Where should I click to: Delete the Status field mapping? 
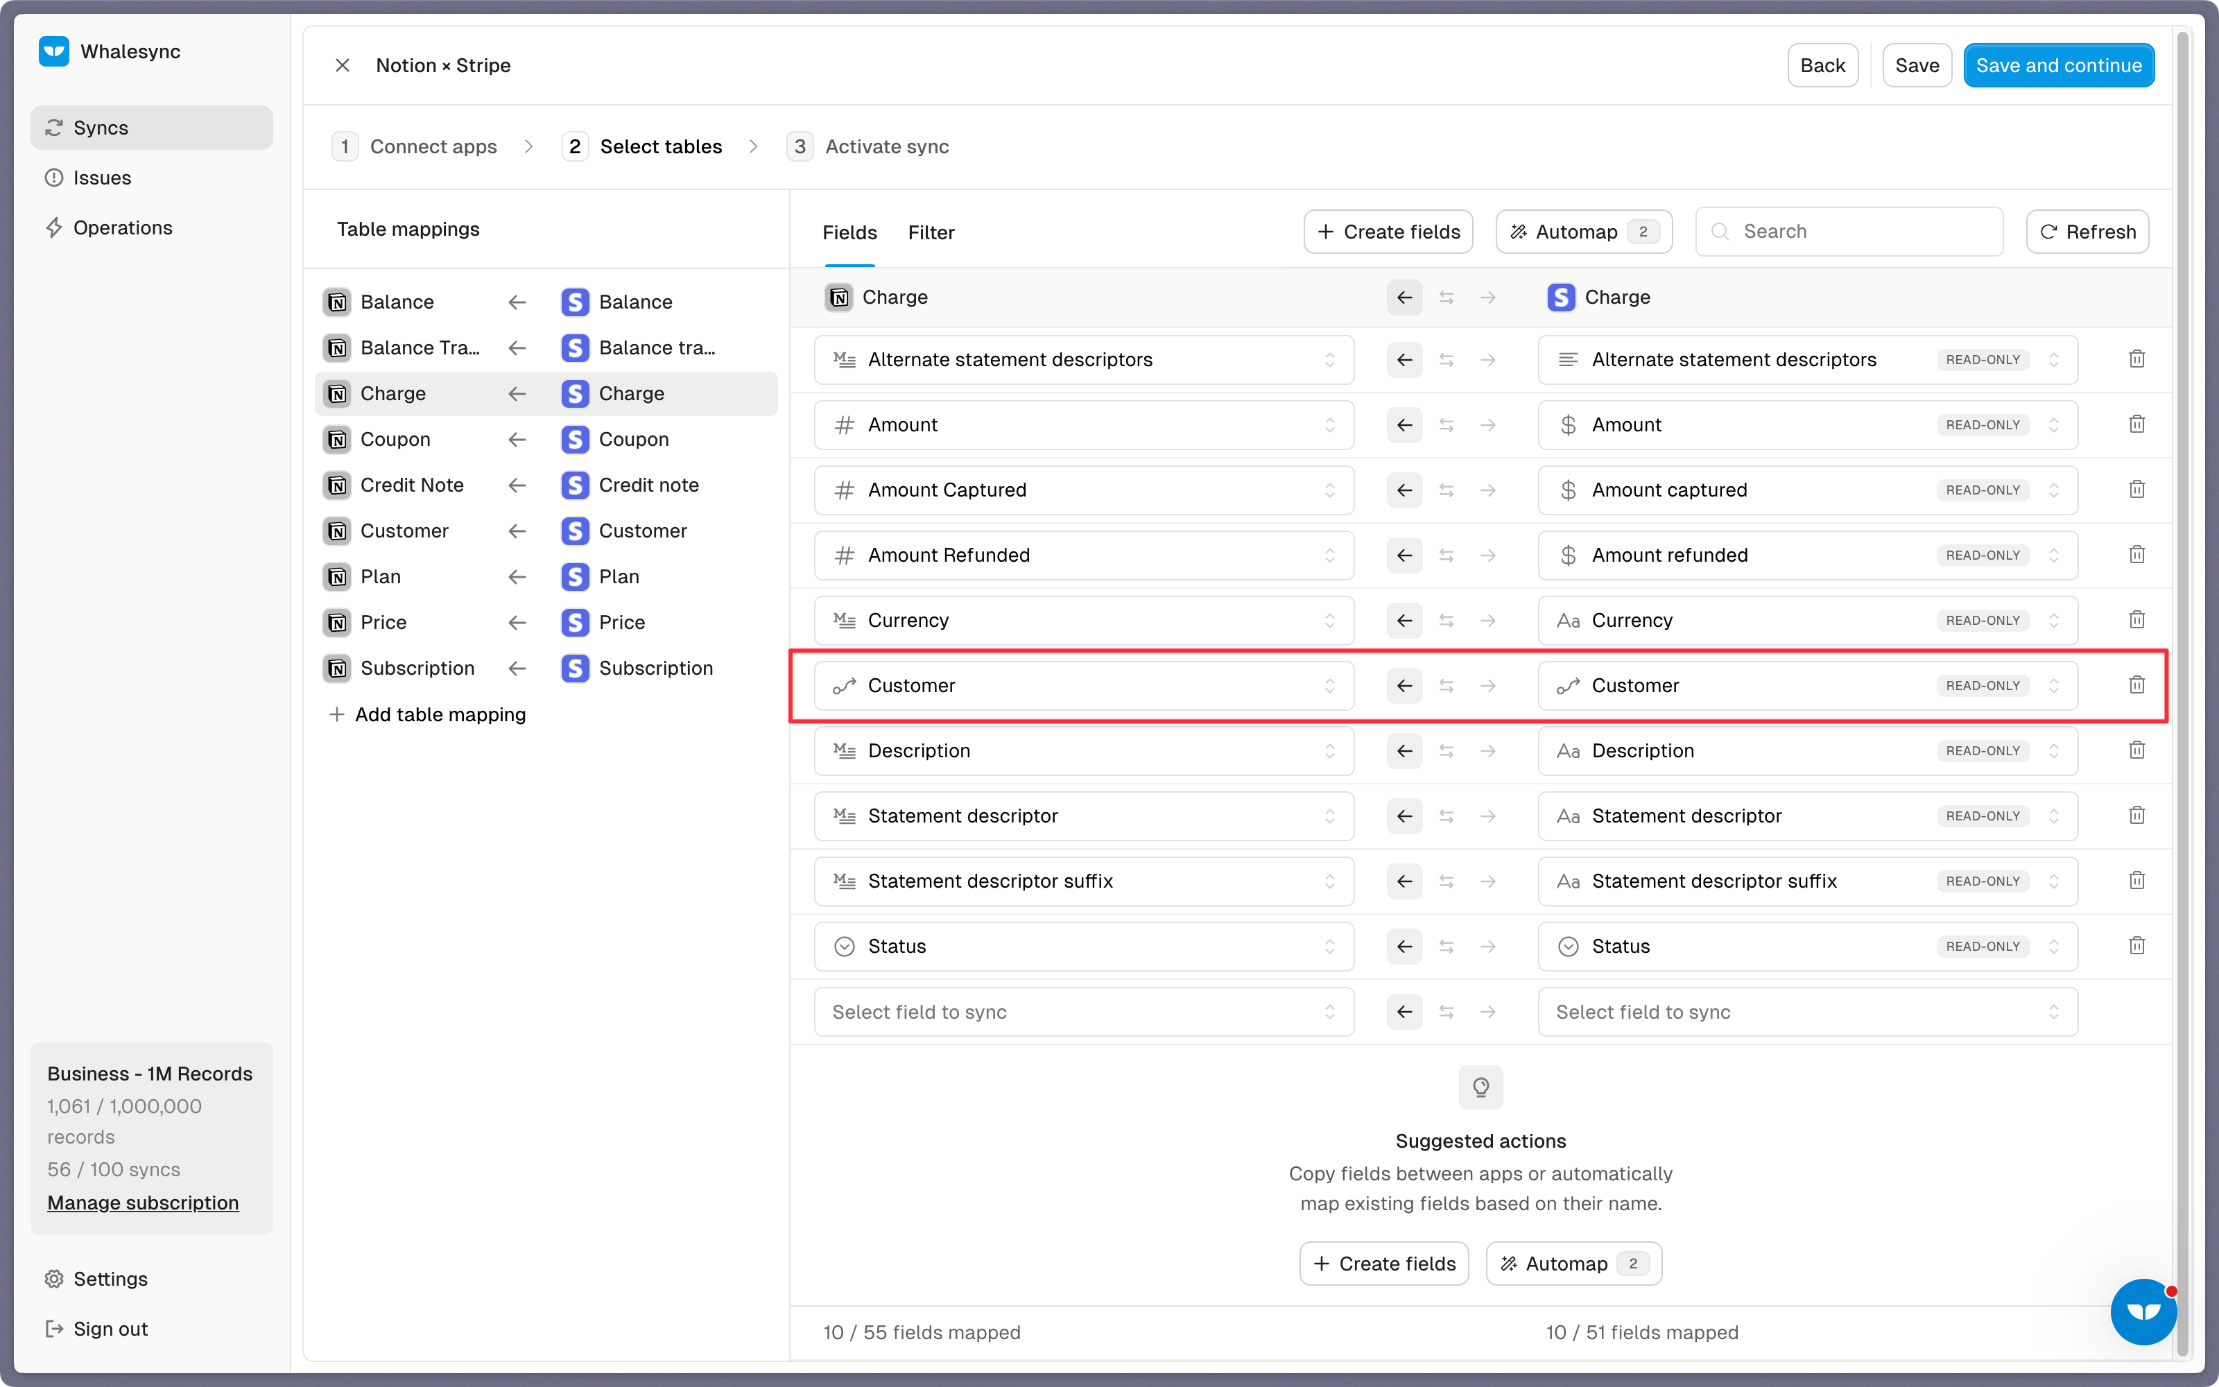point(2136,945)
